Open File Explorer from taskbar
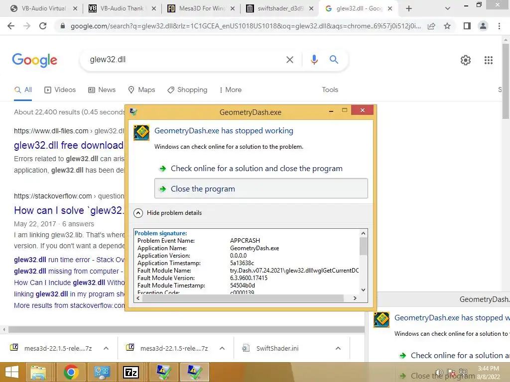Screen dimensions: 510x382 [x=38, y=372]
